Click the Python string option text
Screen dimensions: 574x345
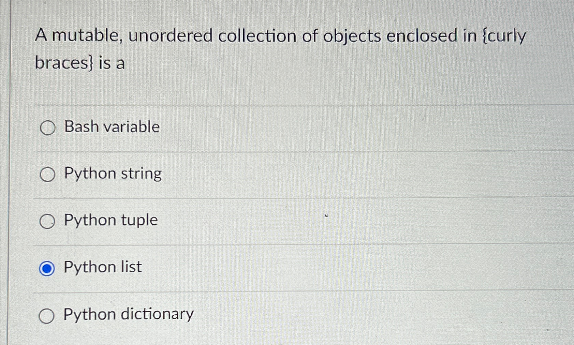pyautogui.click(x=113, y=174)
